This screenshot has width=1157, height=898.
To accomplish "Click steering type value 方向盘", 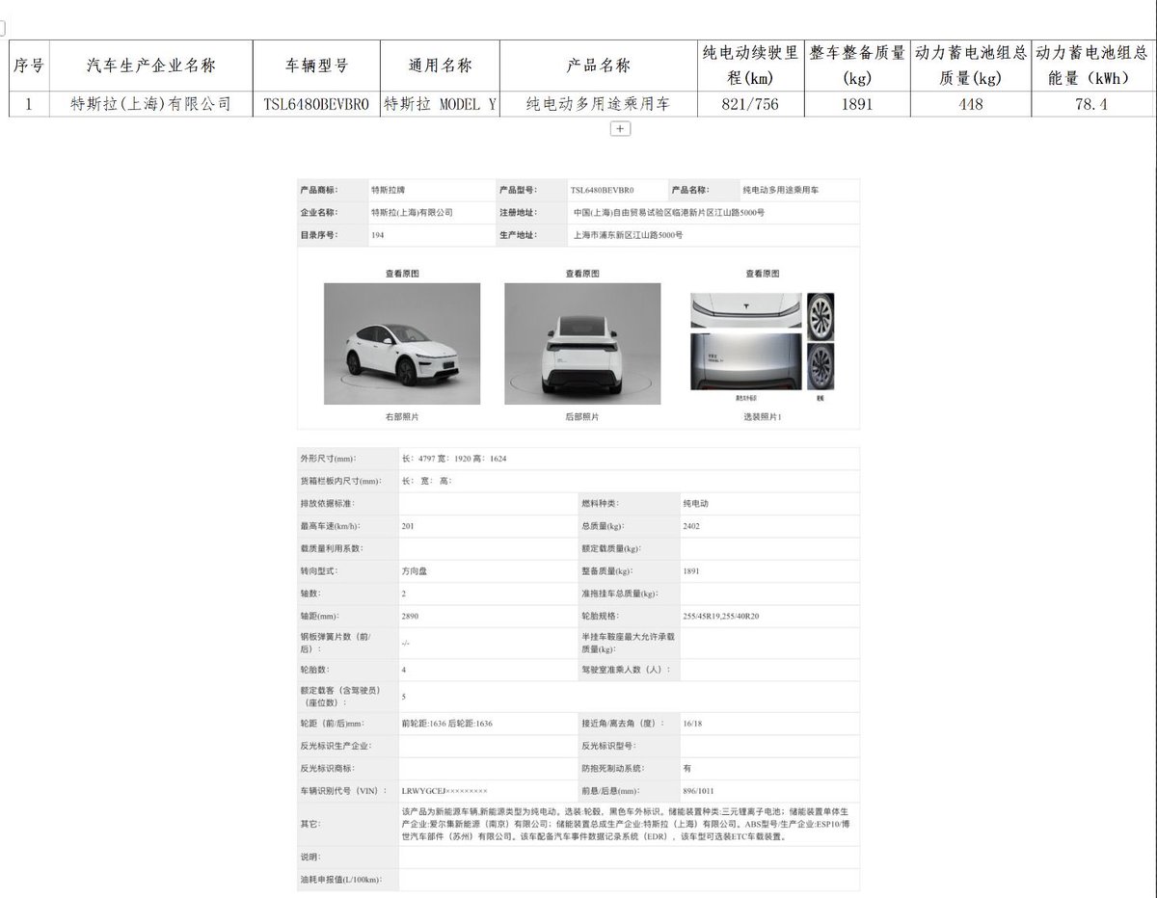I will point(414,570).
